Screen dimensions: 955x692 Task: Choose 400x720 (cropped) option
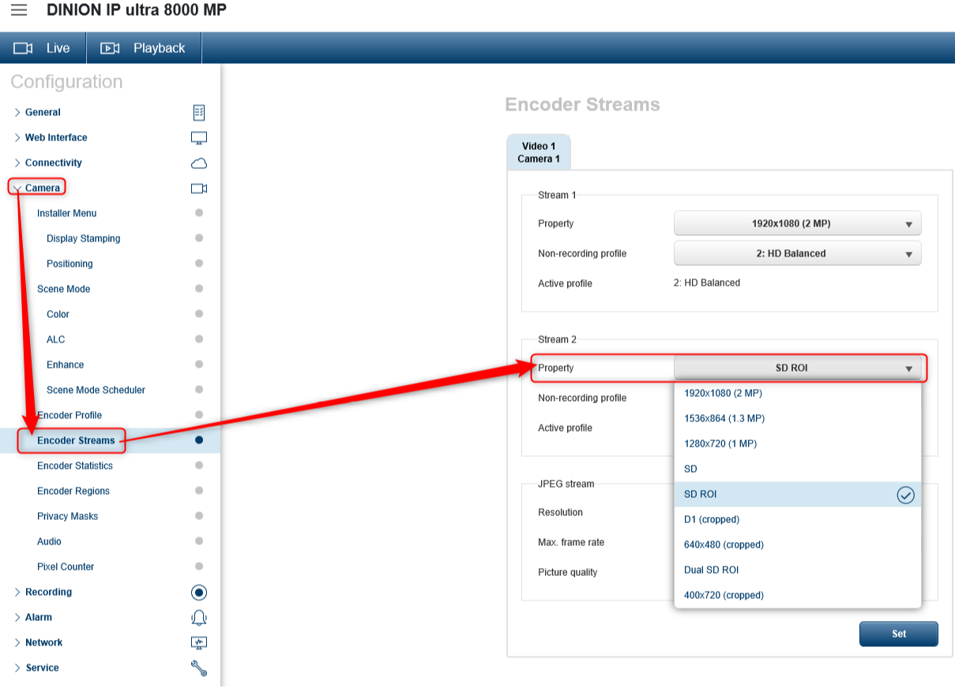797,595
